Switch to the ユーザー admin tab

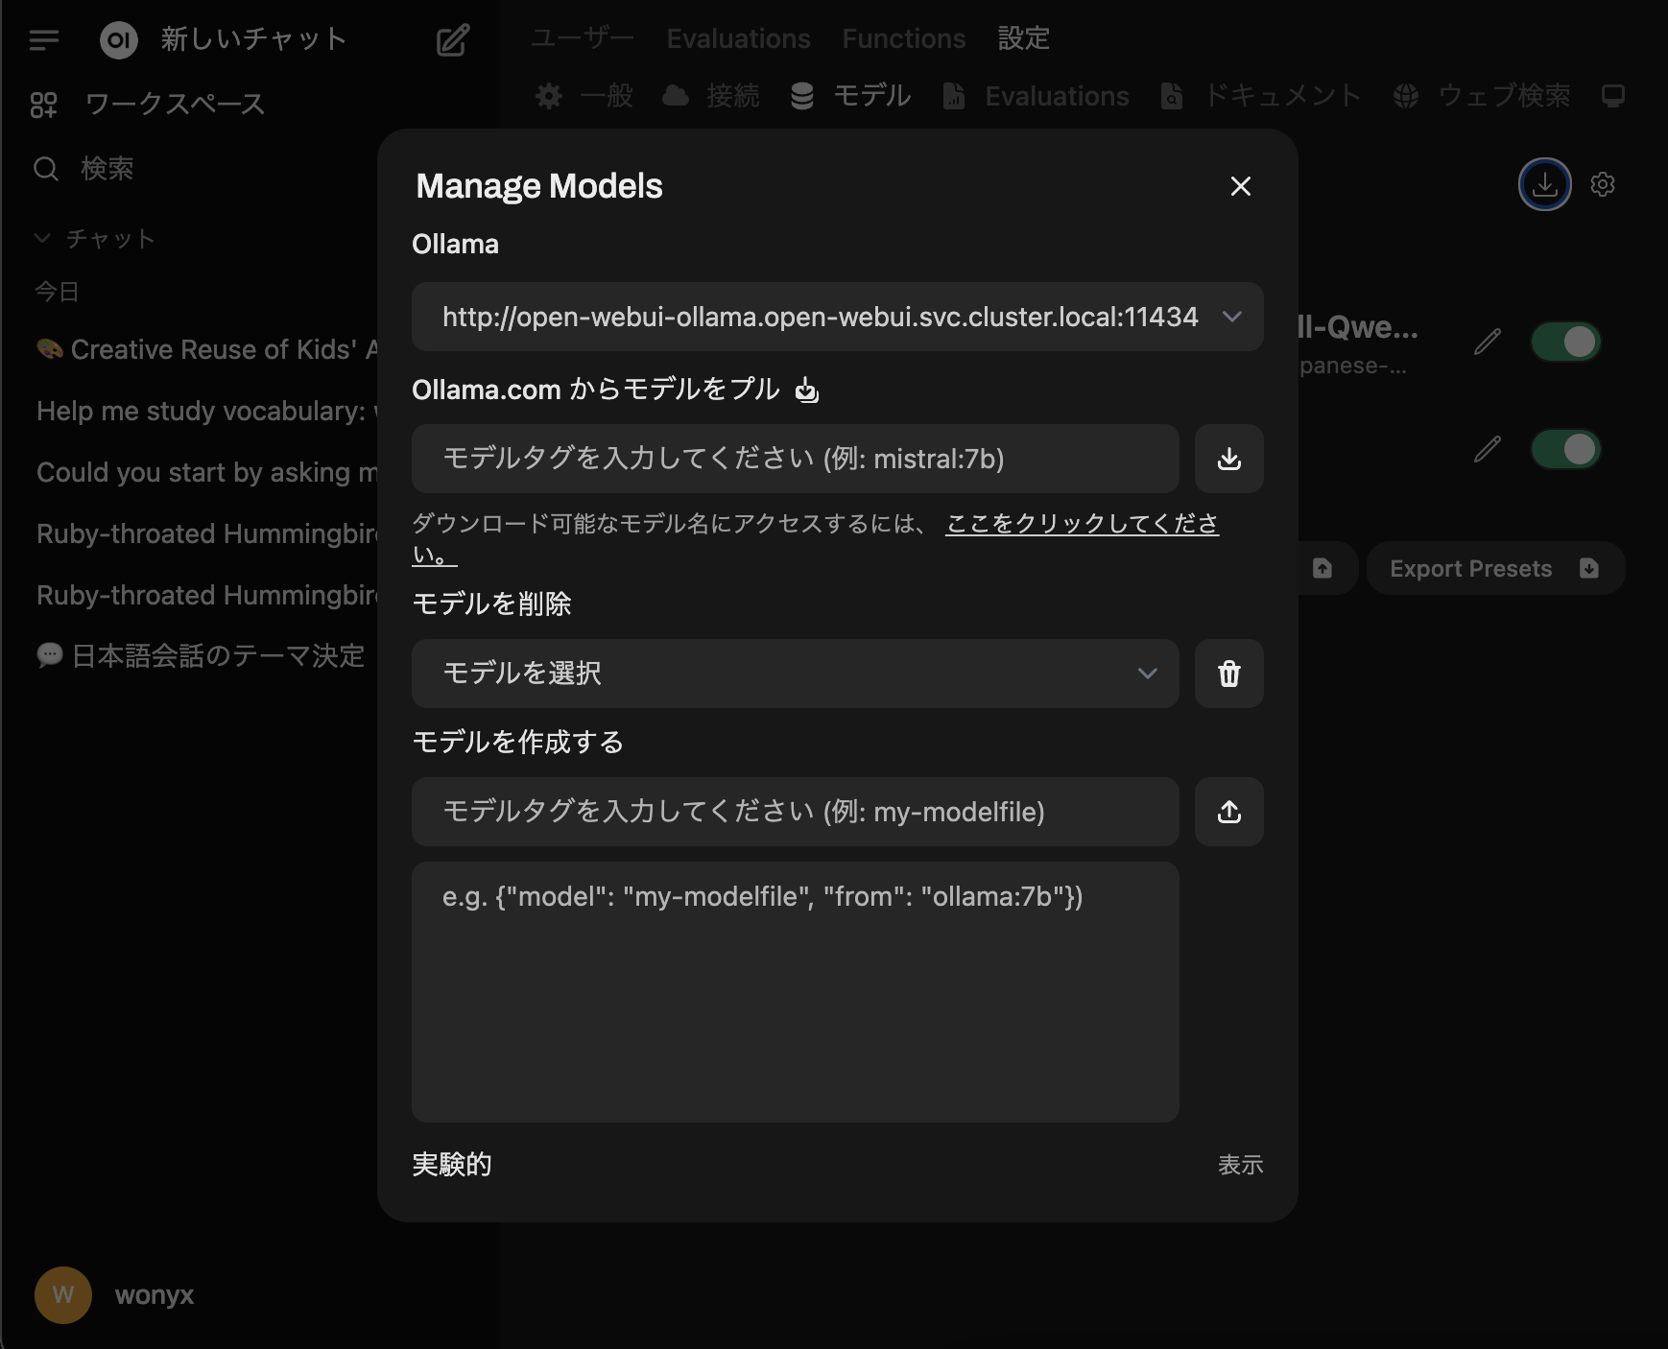583,38
